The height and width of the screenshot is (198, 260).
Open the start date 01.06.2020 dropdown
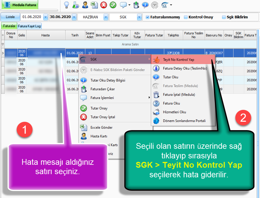click(x=45, y=17)
